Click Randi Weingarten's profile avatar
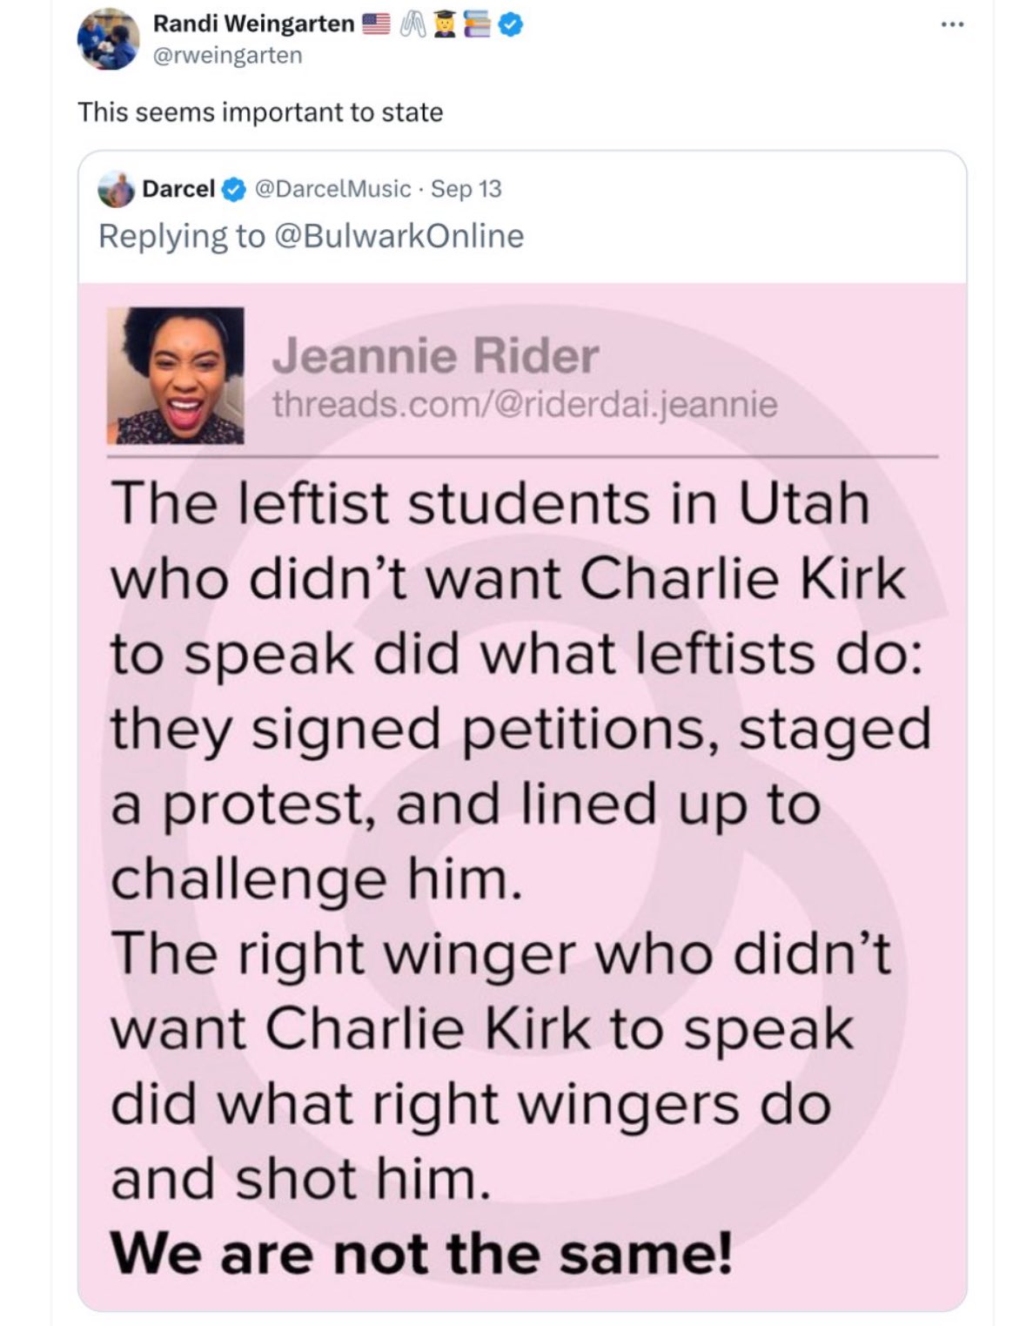Viewport: 1026px width, 1326px height. (109, 39)
